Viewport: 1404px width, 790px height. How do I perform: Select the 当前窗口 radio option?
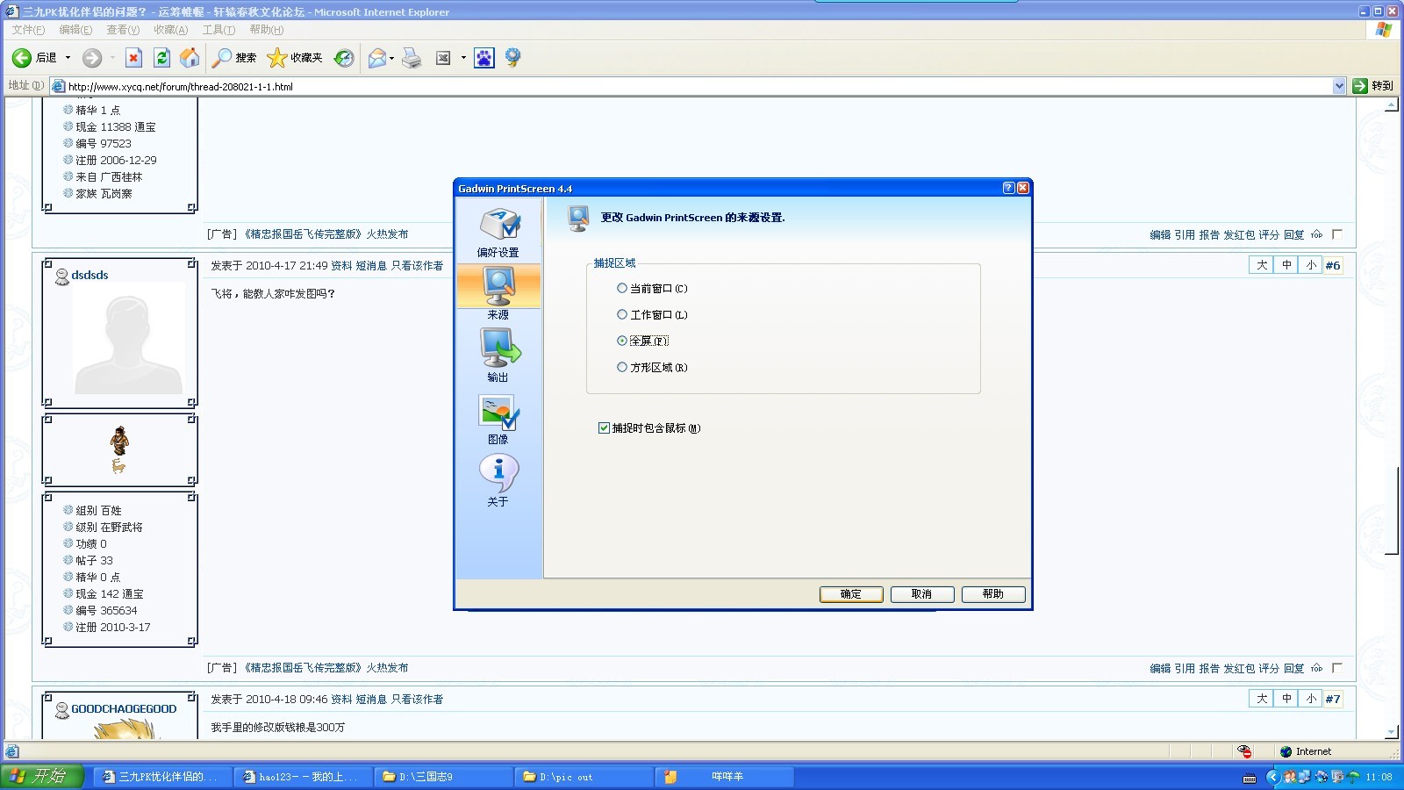622,288
